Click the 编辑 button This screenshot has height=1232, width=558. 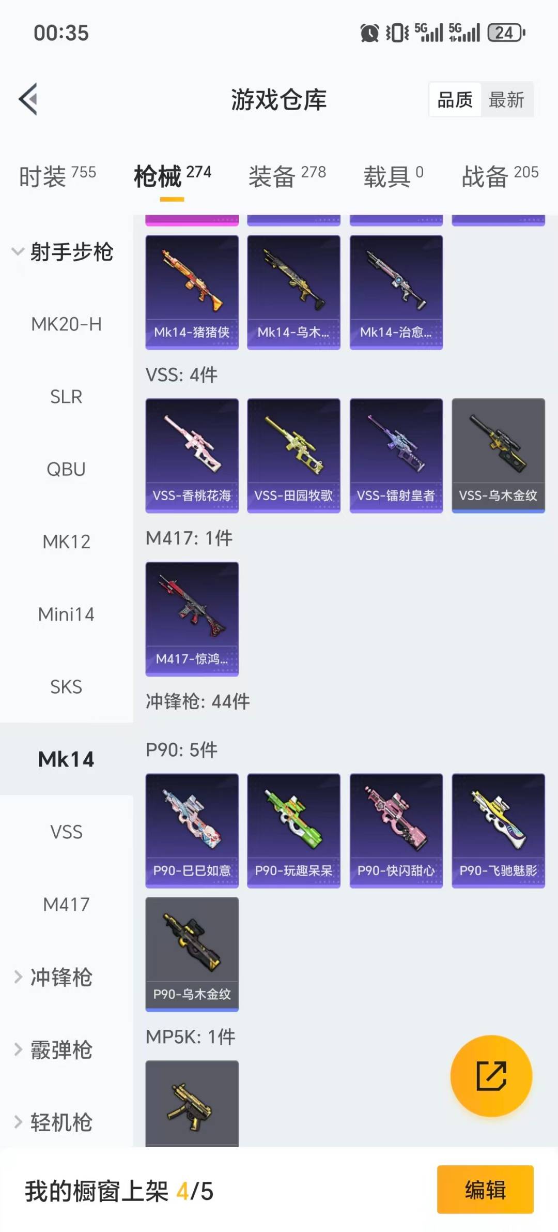(x=485, y=1190)
